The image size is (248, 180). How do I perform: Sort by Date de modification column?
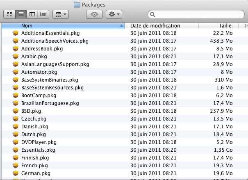coord(162,25)
